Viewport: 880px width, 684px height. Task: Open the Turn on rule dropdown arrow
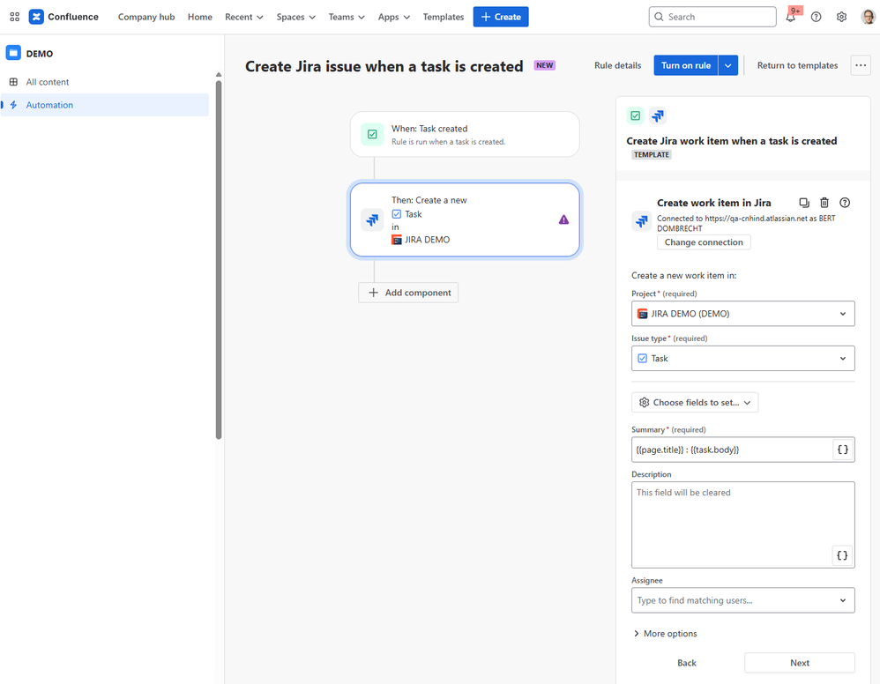coord(728,65)
